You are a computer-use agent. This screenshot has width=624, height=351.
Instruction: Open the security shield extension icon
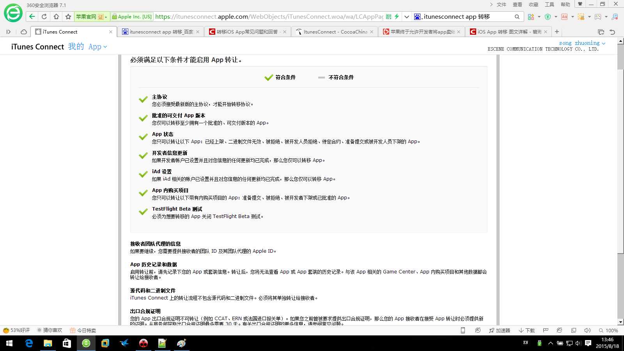548,16
